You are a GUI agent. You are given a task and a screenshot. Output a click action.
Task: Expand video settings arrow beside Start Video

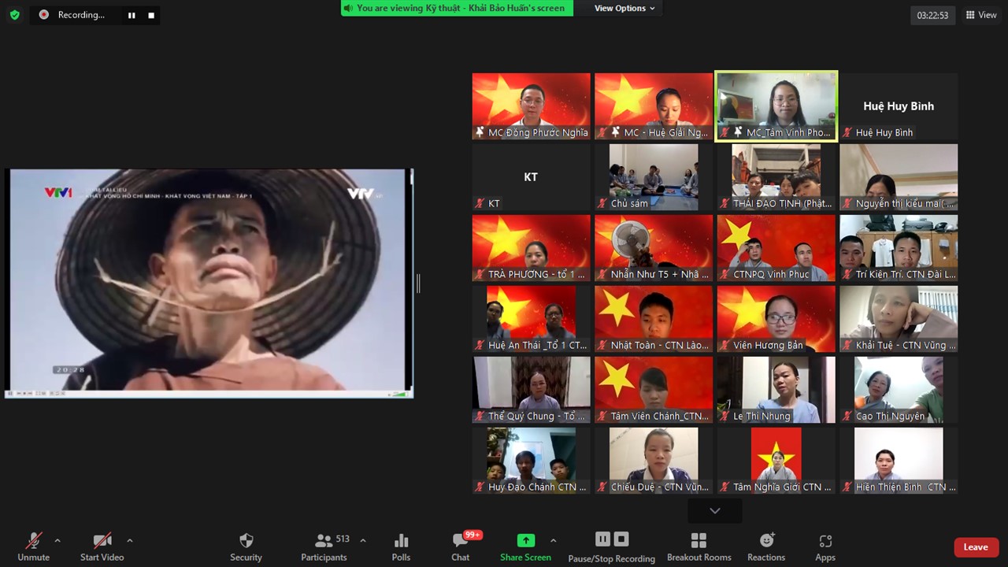tap(130, 541)
